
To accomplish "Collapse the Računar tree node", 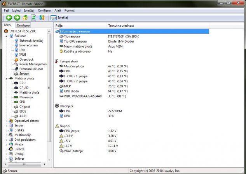I will [7, 36].
